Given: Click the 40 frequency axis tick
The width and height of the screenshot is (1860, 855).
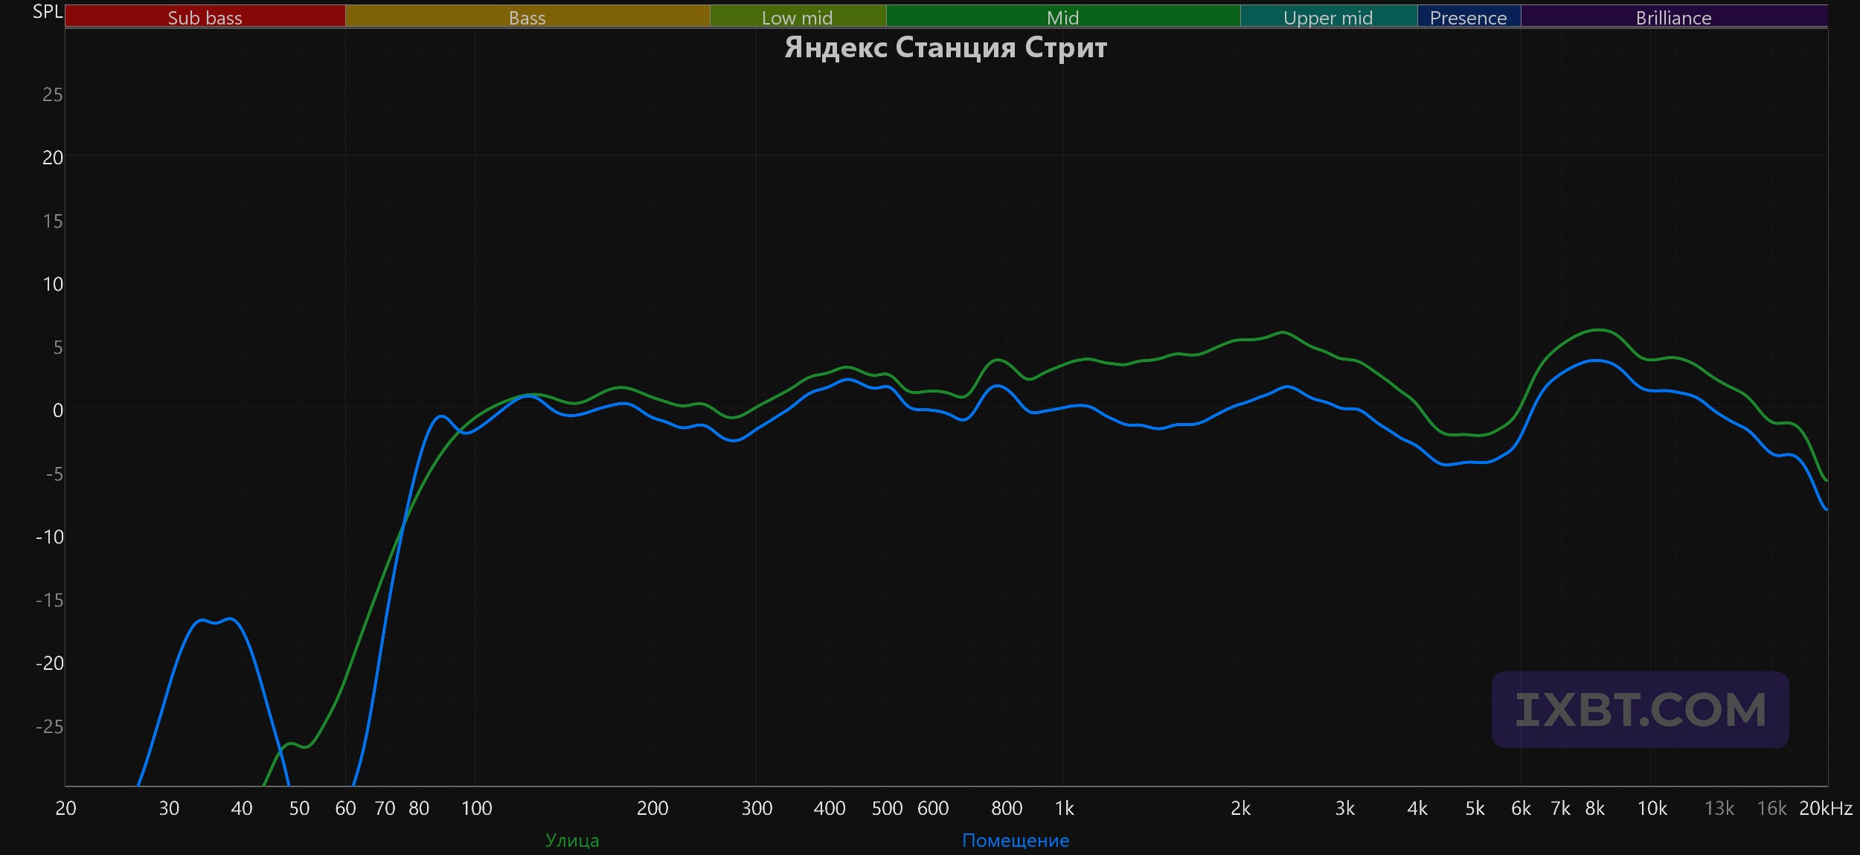Looking at the screenshot, I should point(242,808).
